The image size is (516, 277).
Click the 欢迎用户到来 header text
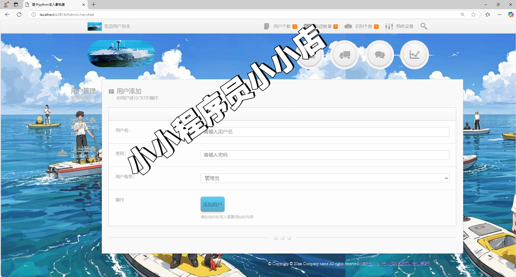(117, 26)
